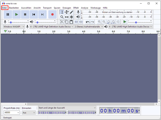This screenshot has width=161, height=120.
Task: Click the Zoom In magnifier button
Action: tap(99, 22)
